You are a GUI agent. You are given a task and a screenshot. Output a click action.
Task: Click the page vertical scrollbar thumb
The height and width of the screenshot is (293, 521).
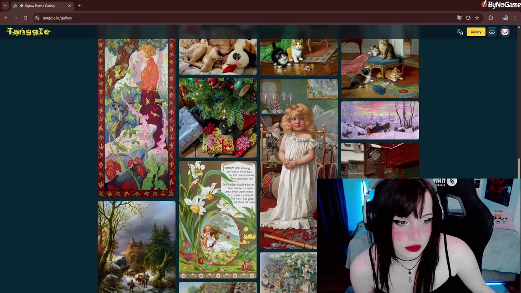[x=519, y=168]
